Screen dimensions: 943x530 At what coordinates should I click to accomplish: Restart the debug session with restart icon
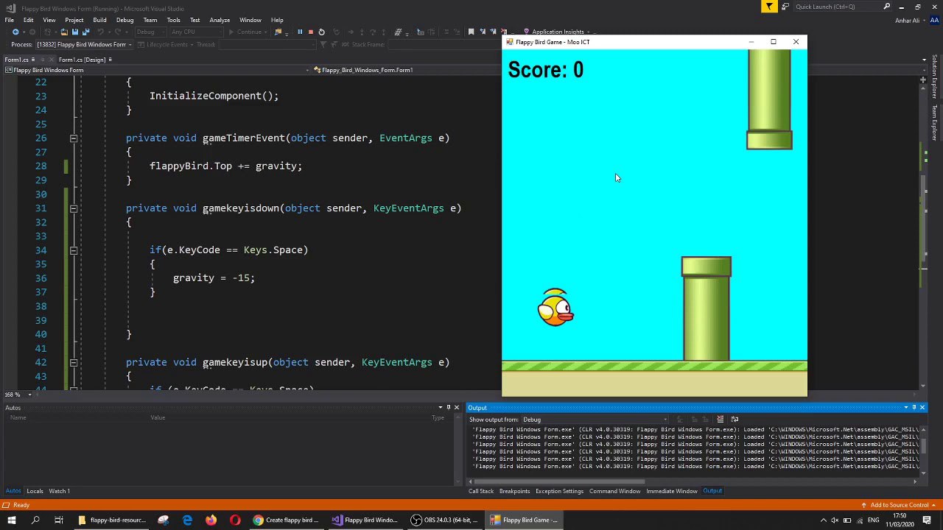point(321,32)
